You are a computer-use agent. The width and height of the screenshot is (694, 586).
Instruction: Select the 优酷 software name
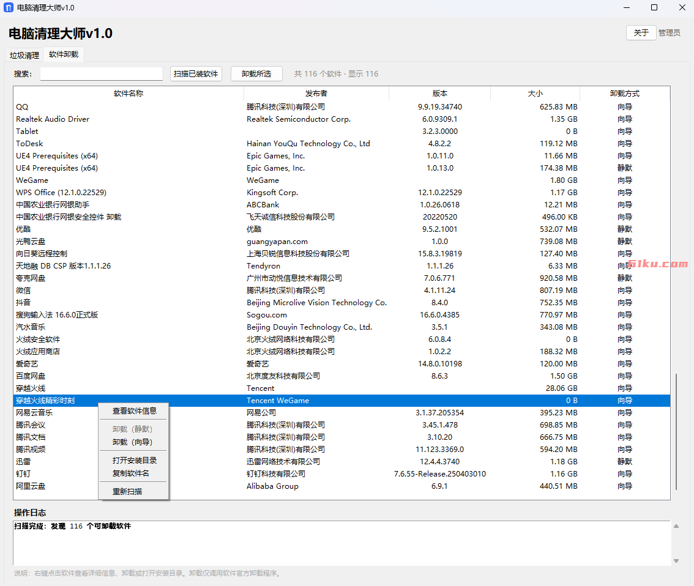point(23,229)
